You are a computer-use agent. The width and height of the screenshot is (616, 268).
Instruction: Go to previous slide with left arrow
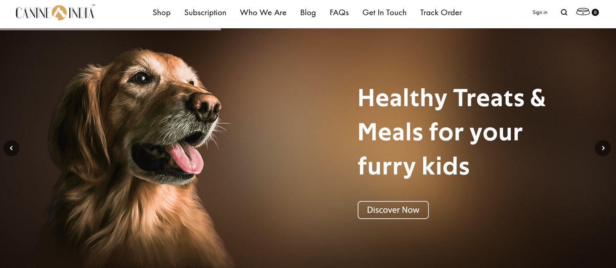12,148
